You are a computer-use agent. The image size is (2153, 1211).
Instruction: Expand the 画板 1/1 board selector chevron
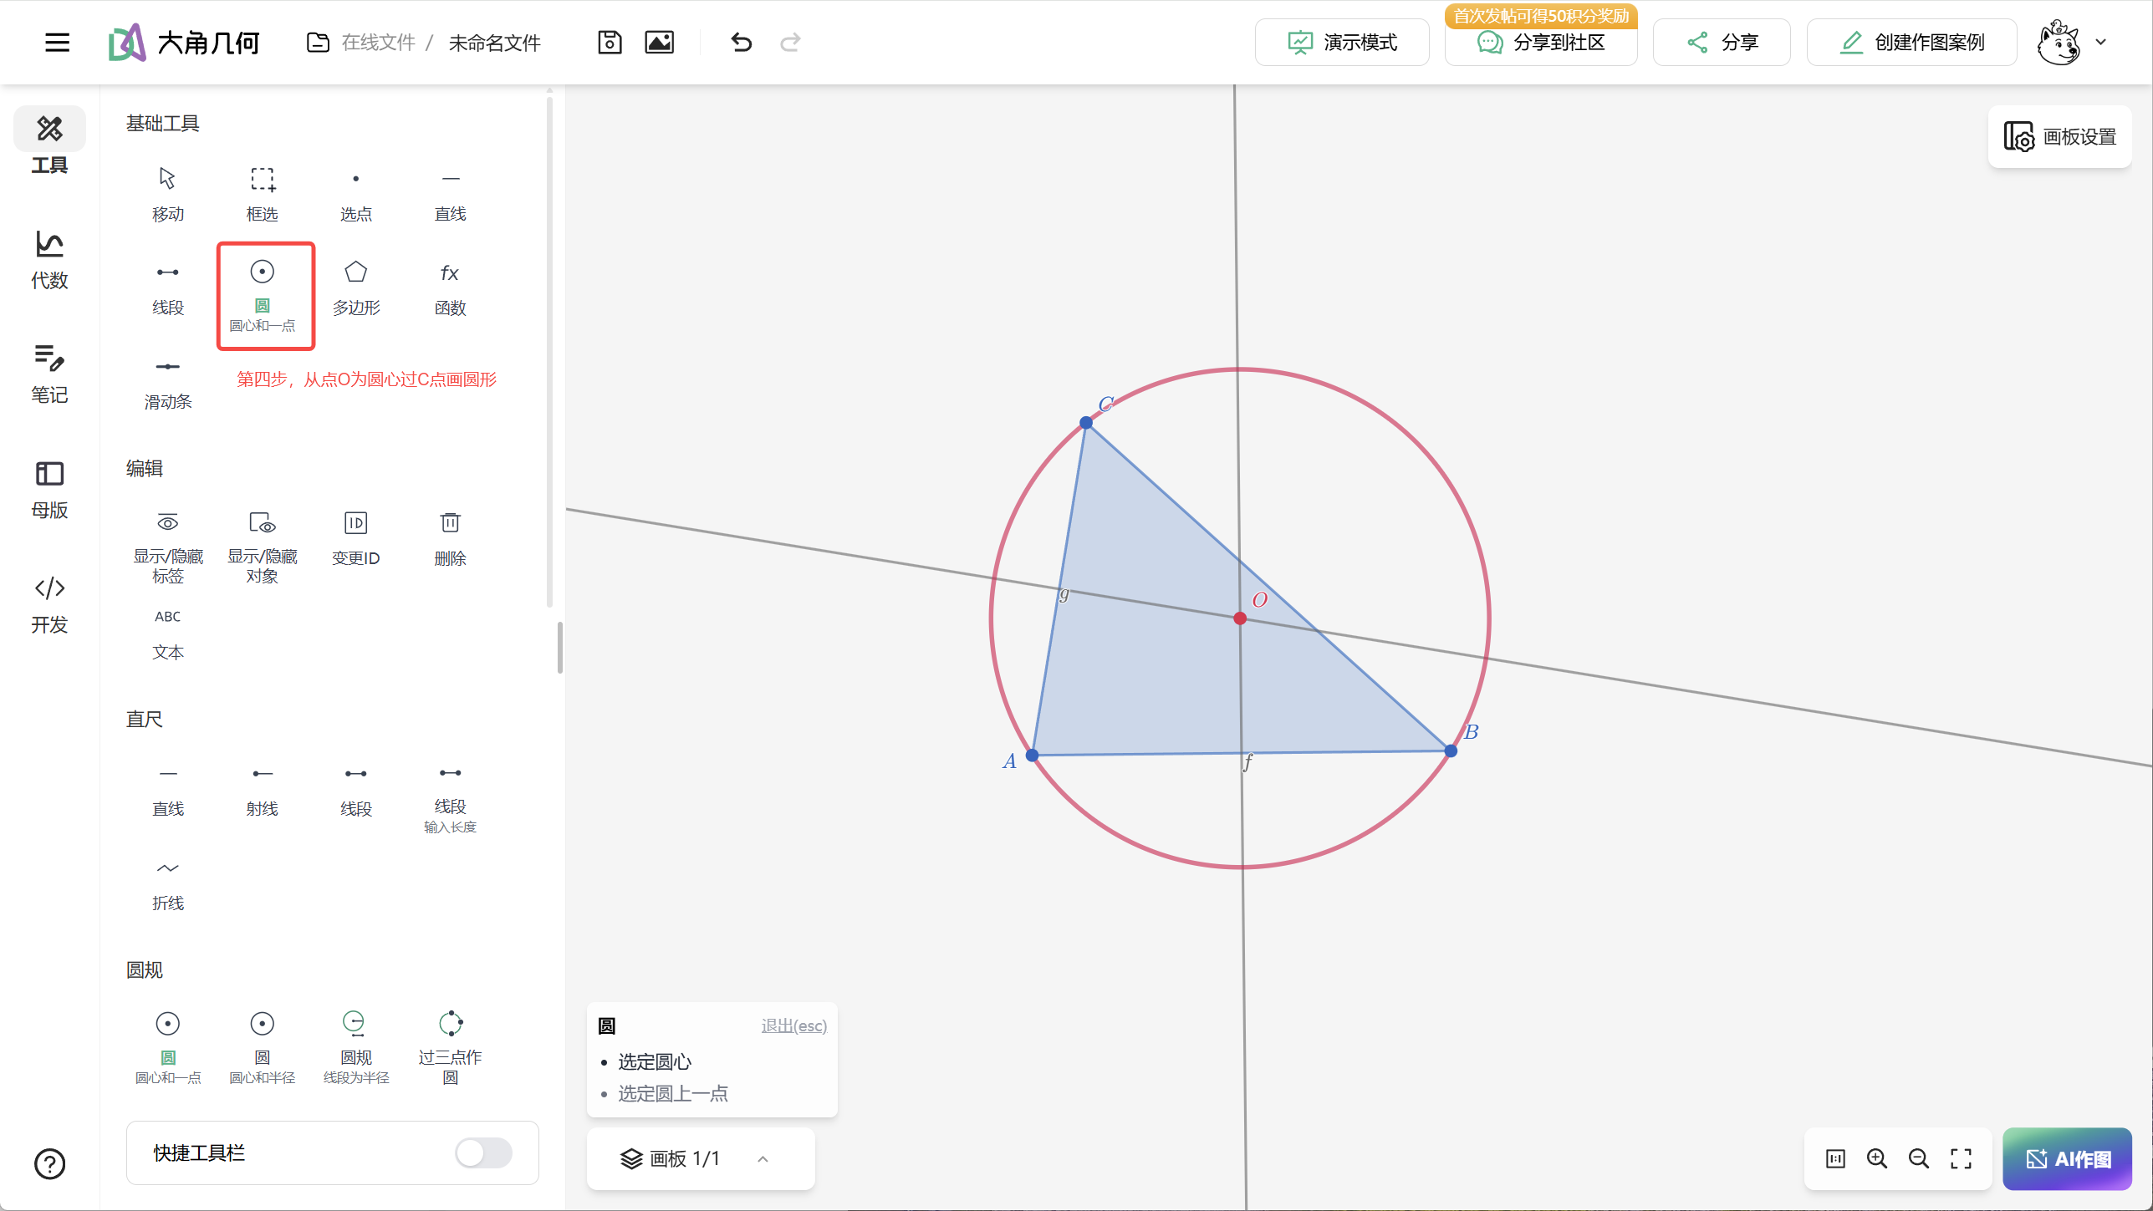pos(763,1158)
